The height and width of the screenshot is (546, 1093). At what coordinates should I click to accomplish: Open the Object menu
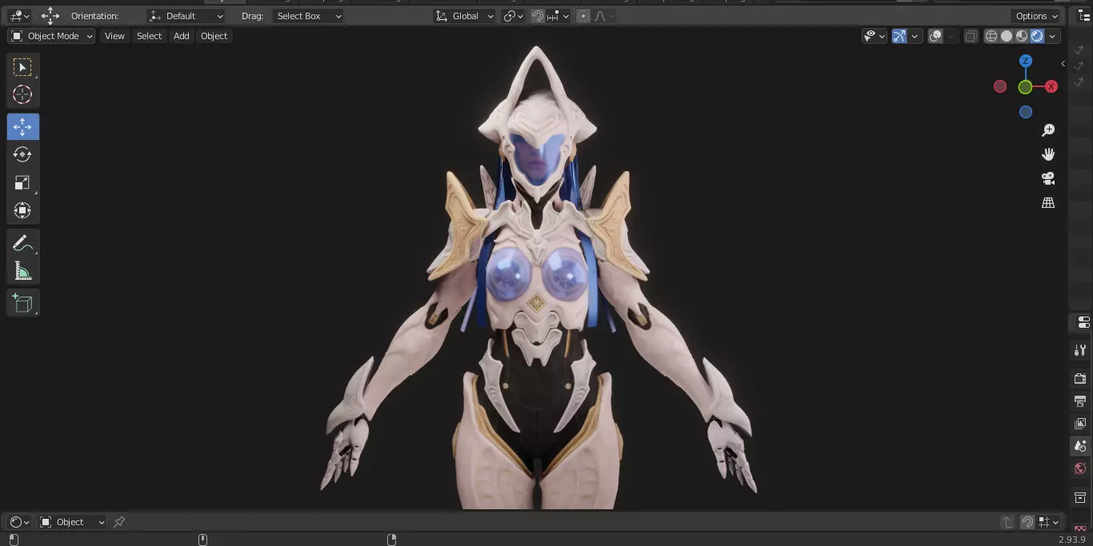(x=214, y=36)
